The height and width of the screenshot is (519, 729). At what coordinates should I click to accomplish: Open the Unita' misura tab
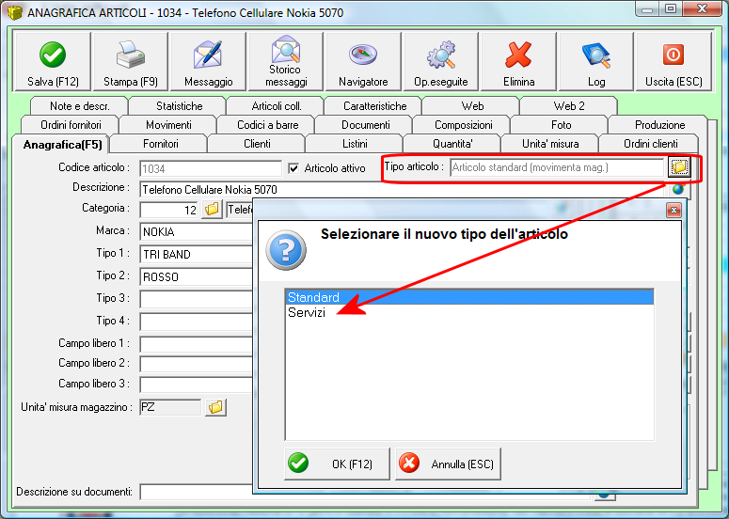(550, 144)
